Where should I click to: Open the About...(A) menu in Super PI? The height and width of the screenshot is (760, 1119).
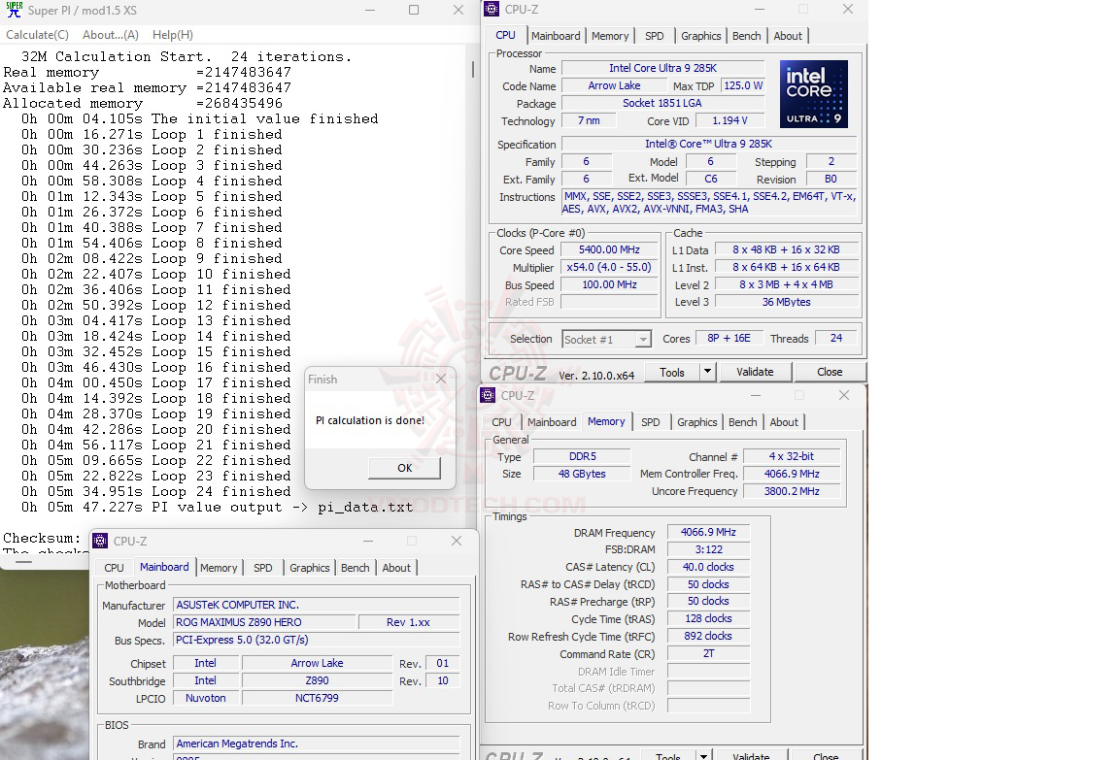point(111,34)
